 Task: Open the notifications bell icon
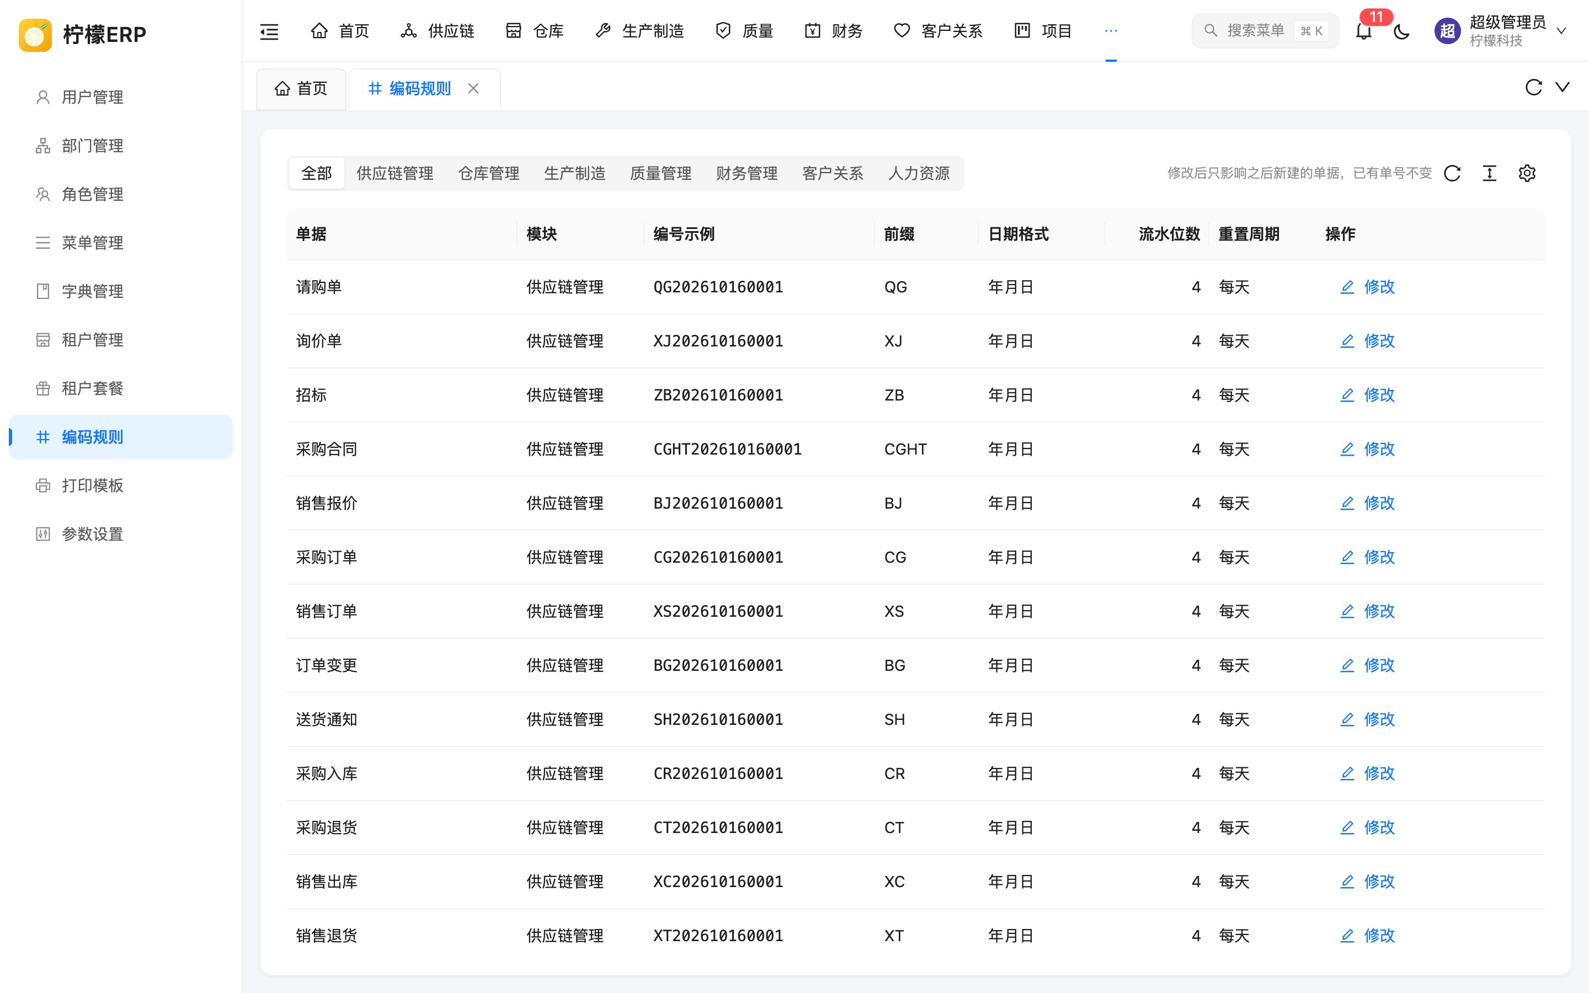1364,31
